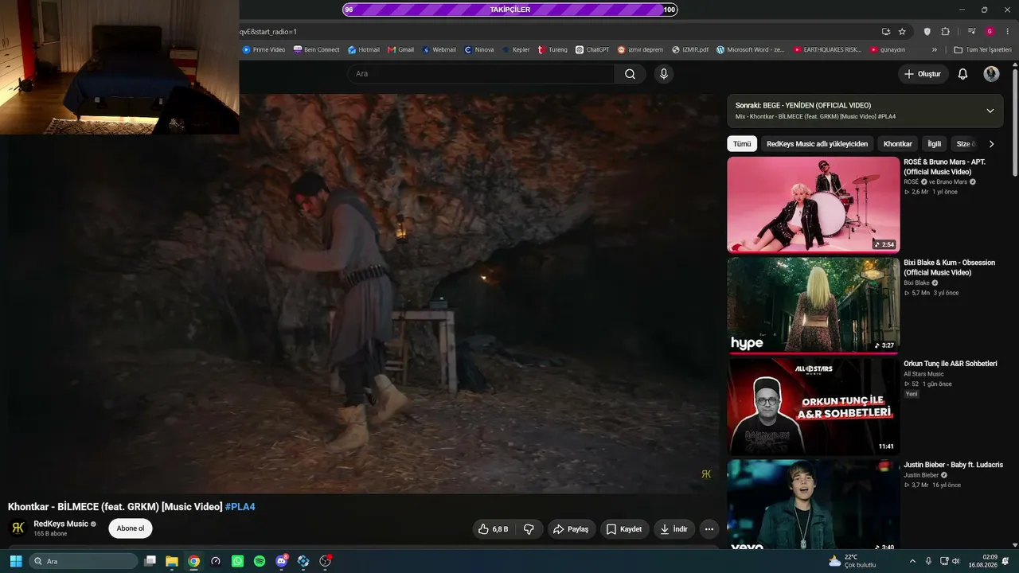Open the speedometer app in the taskbar
This screenshot has height=573, width=1019.
[216, 561]
